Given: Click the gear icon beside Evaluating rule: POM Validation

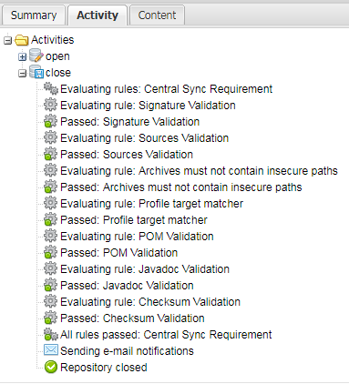Looking at the screenshot, I should [x=50, y=237].
